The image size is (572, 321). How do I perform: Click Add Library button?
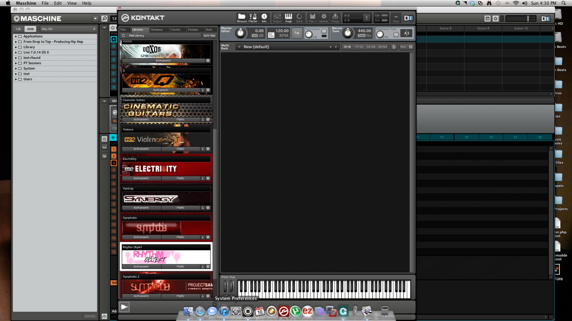[136, 36]
